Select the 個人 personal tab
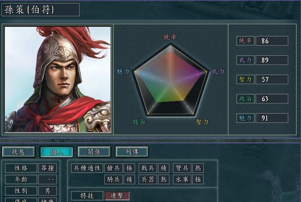The height and width of the screenshot is (202, 301). tap(56, 152)
